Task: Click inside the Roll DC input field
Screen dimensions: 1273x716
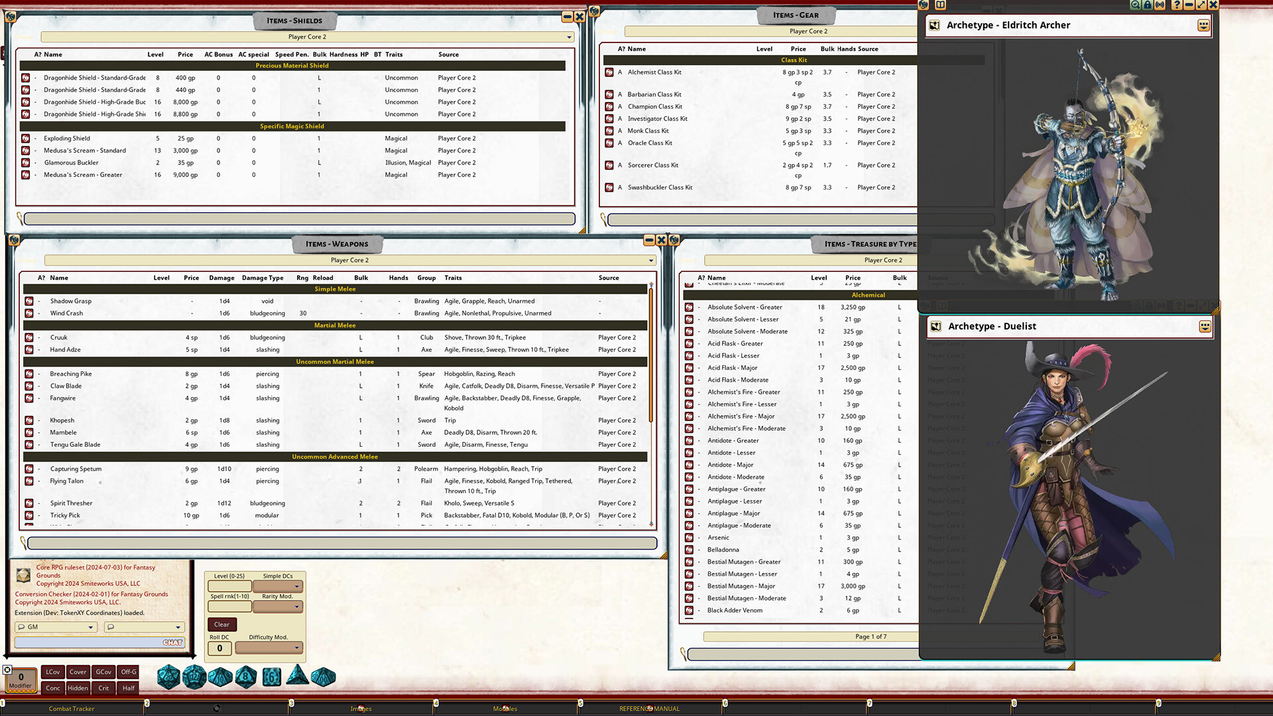Action: coord(219,648)
